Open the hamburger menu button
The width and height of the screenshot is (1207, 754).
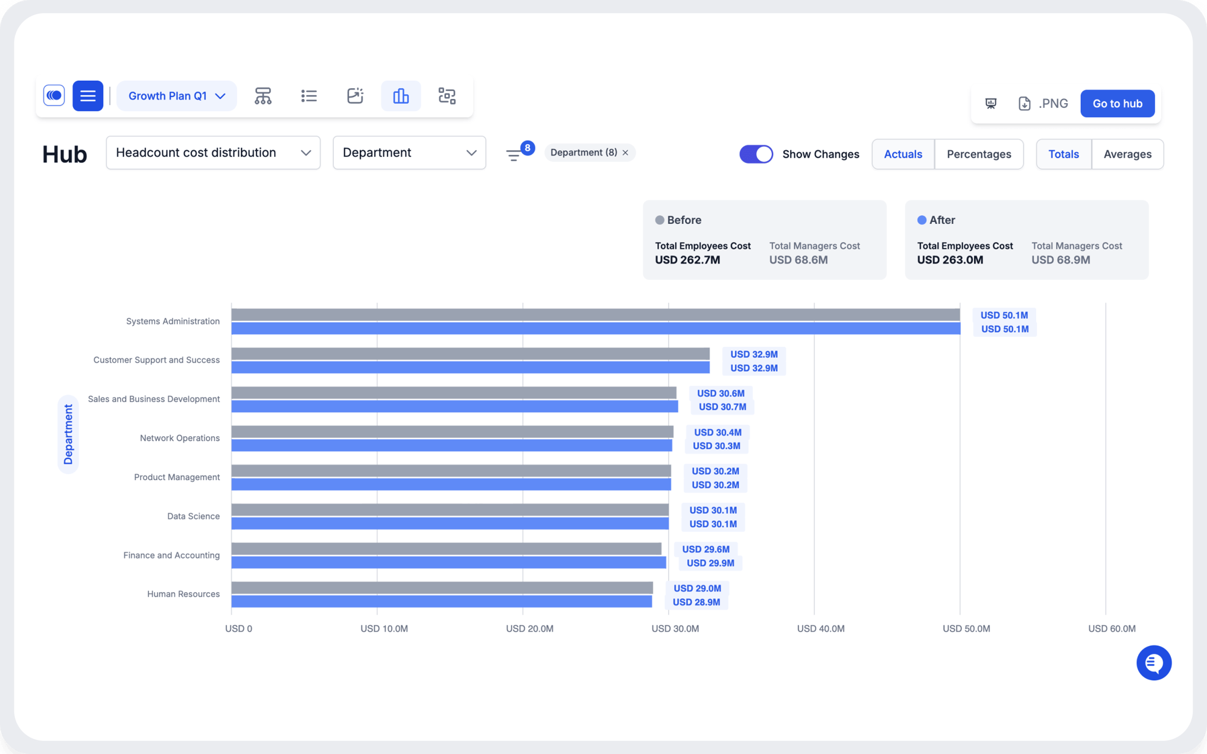[88, 95]
